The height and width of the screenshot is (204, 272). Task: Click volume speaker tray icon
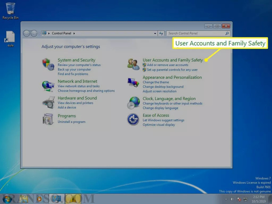[x=232, y=199]
